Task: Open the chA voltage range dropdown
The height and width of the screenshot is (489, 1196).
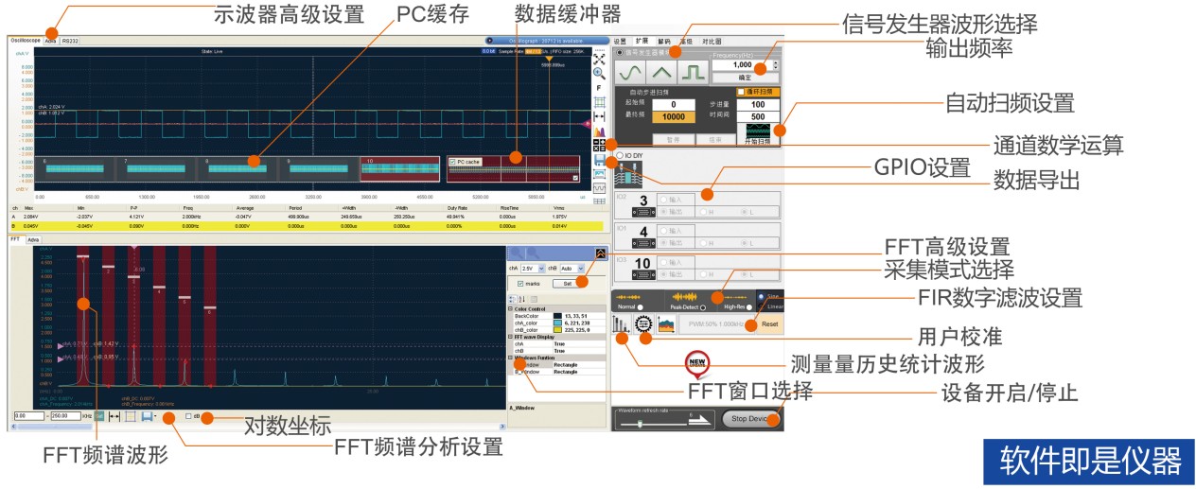Action: pos(533,269)
